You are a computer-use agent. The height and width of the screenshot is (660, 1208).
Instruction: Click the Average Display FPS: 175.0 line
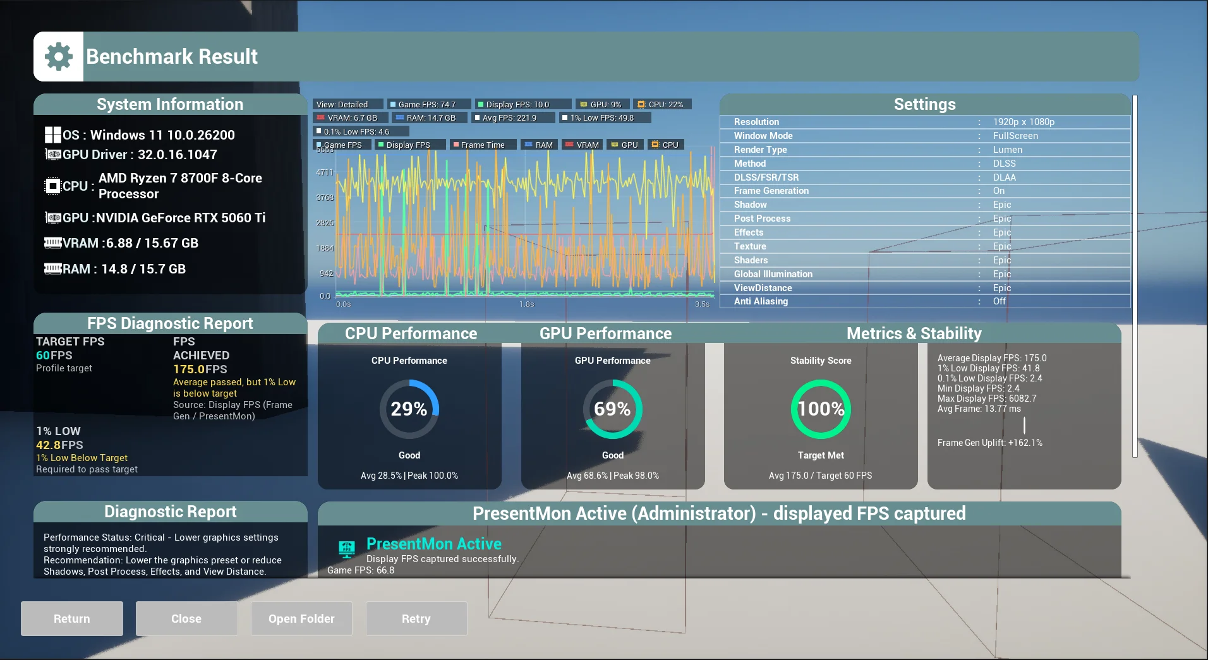992,358
